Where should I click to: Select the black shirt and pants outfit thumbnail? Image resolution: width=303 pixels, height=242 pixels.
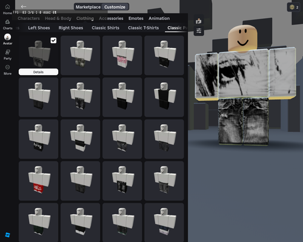(x=164, y=97)
